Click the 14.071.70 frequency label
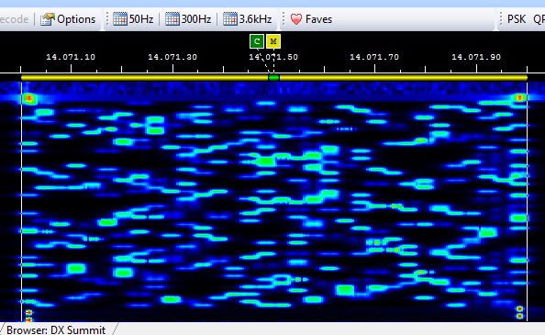Viewport: 545px width, 335px height. click(374, 57)
